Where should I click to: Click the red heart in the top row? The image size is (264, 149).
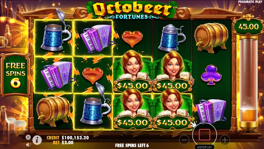[132, 39]
